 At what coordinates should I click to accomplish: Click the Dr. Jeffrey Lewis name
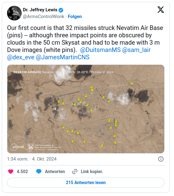point(40,10)
